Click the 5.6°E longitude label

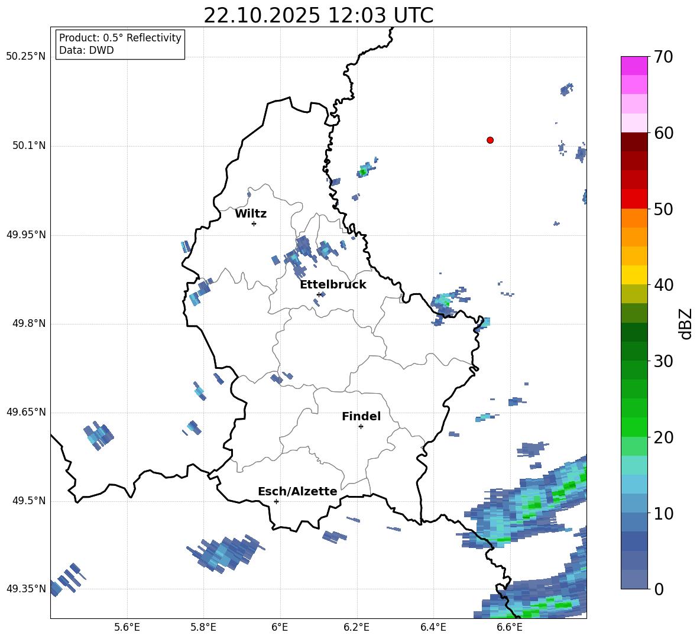click(127, 627)
